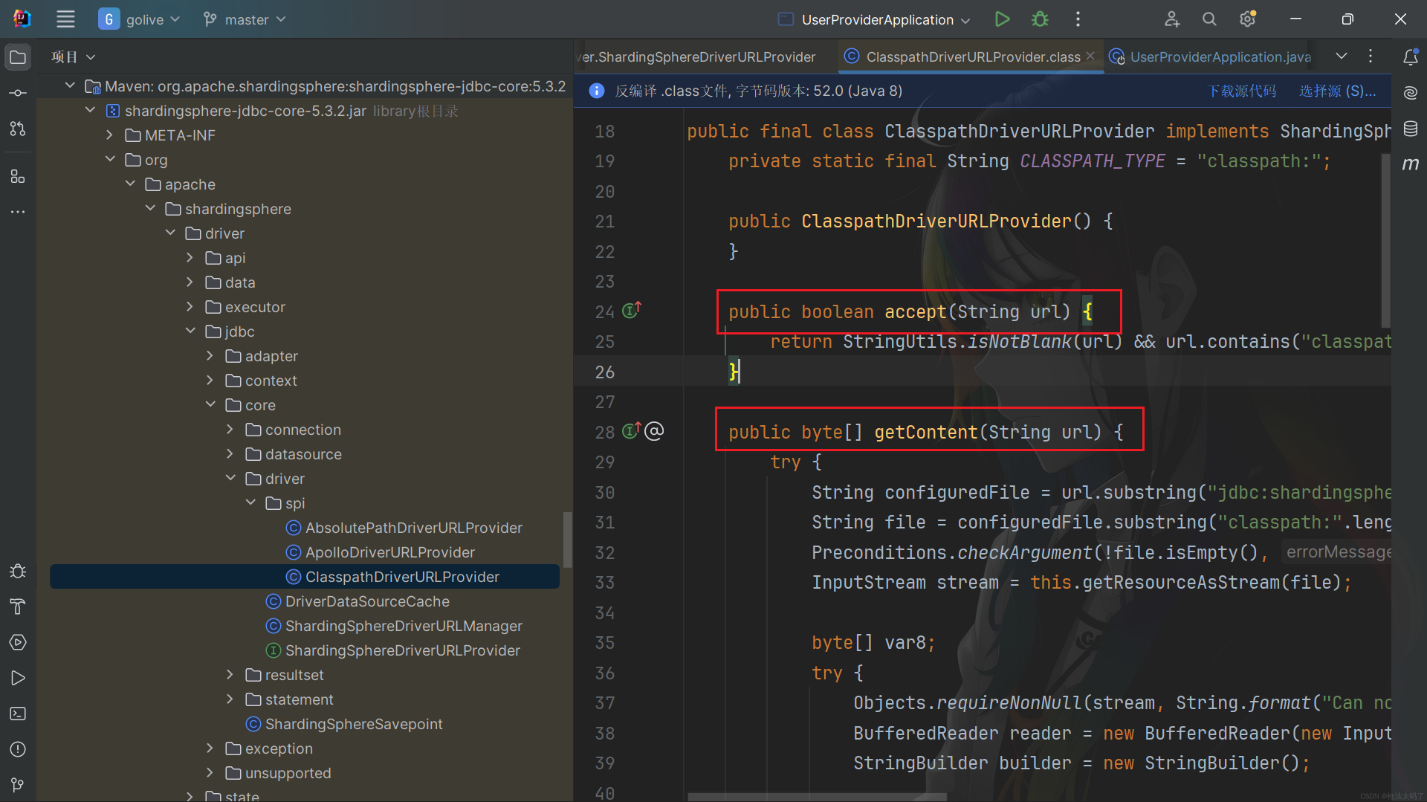
Task: Click the implements gutter icon on line 28
Action: coord(631,430)
